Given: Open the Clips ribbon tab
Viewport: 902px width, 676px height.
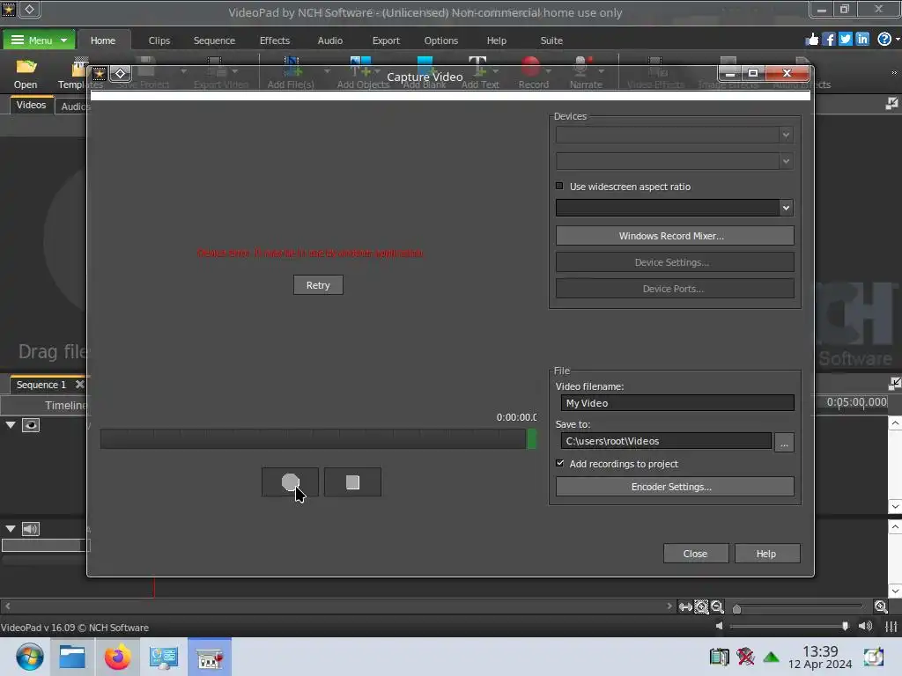Looking at the screenshot, I should click(159, 40).
